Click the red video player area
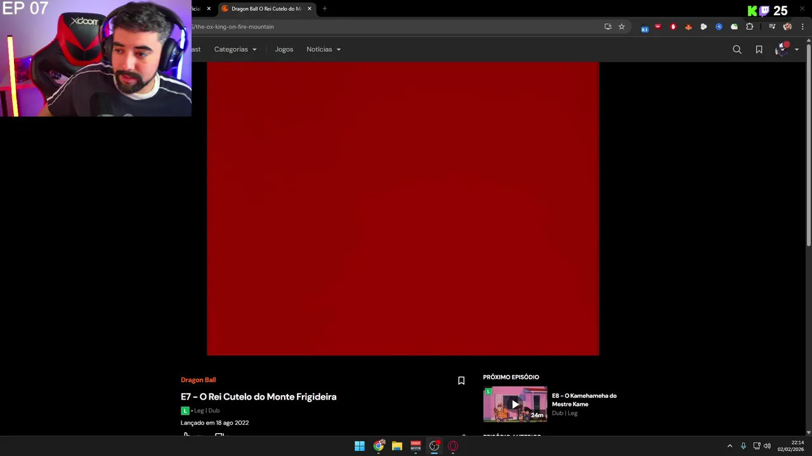 pos(403,208)
